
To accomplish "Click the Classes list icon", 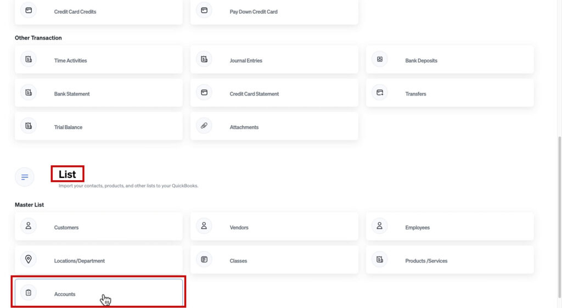I will pyautogui.click(x=204, y=260).
